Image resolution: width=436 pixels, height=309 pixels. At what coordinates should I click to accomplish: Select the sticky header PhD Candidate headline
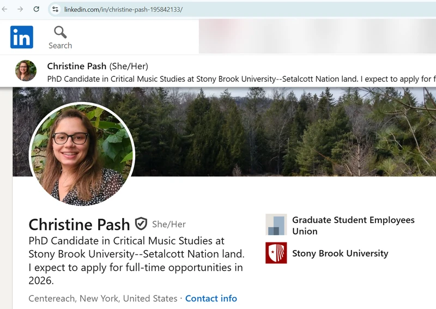point(241,79)
